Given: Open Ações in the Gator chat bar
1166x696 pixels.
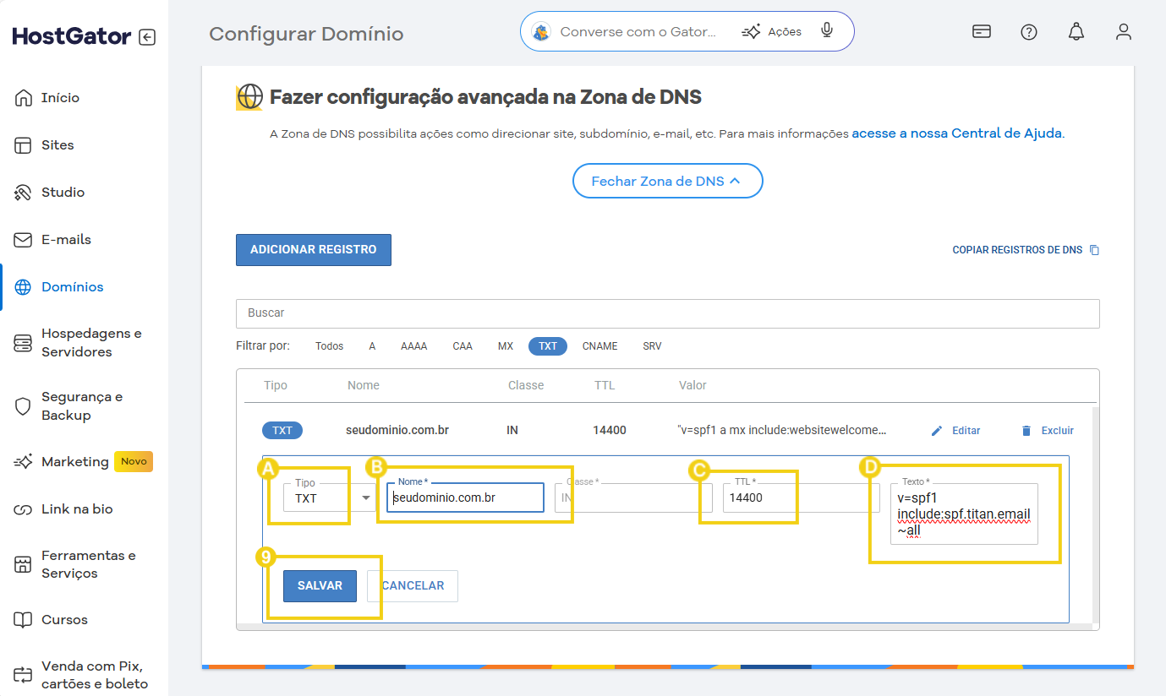Looking at the screenshot, I should point(772,32).
